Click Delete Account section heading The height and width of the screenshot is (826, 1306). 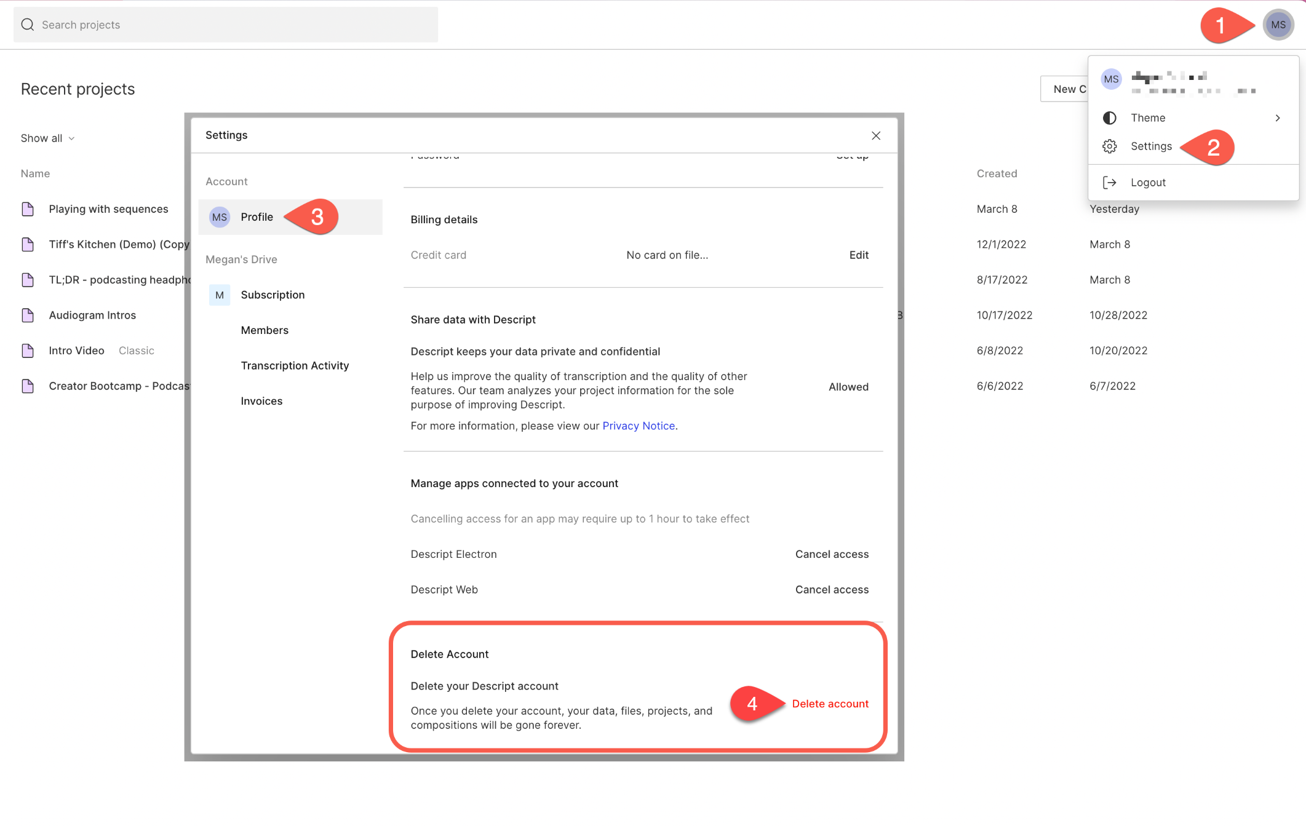click(x=449, y=654)
